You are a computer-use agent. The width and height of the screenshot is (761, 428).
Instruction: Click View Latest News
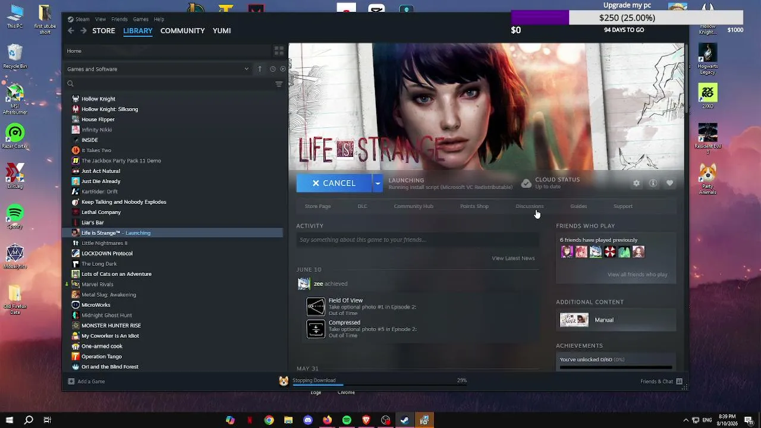(513, 258)
